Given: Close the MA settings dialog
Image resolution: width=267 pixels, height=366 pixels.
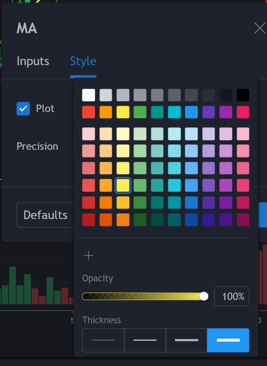Looking at the screenshot, I should point(260,28).
